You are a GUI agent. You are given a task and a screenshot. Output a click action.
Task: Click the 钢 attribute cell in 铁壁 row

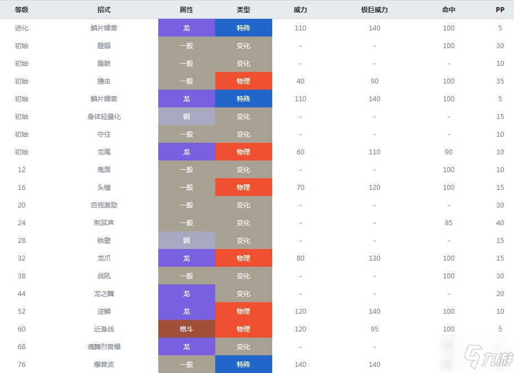coord(186,240)
